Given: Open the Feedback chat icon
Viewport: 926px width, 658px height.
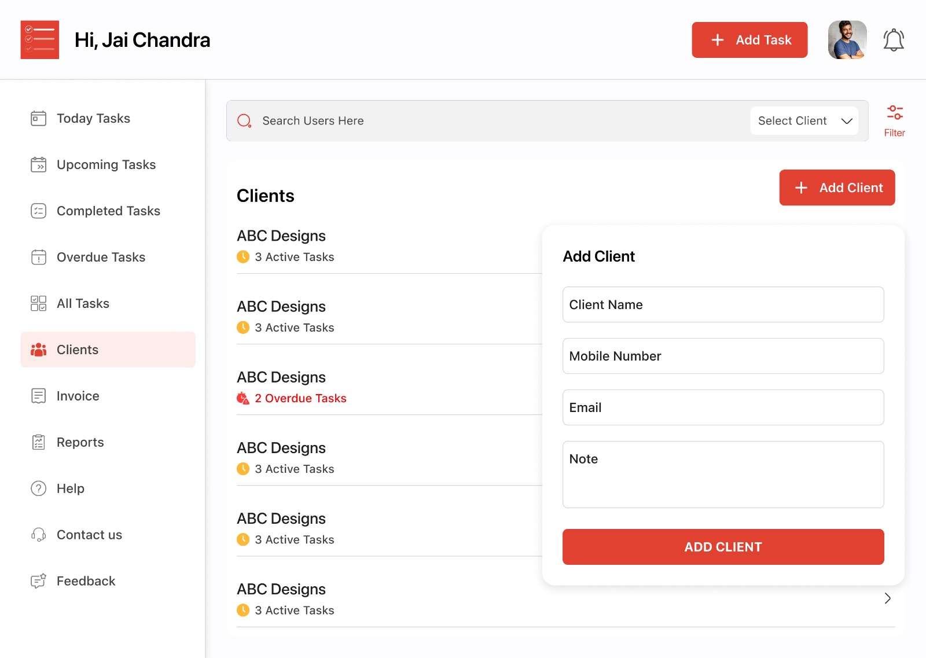Looking at the screenshot, I should click(38, 580).
